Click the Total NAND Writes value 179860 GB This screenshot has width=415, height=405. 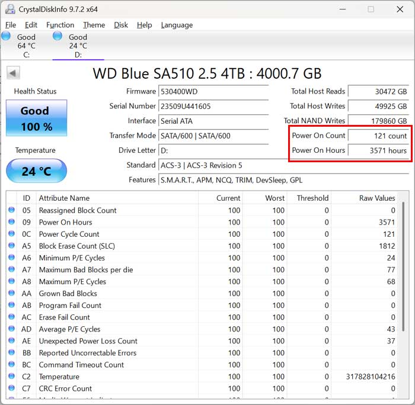pyautogui.click(x=378, y=121)
